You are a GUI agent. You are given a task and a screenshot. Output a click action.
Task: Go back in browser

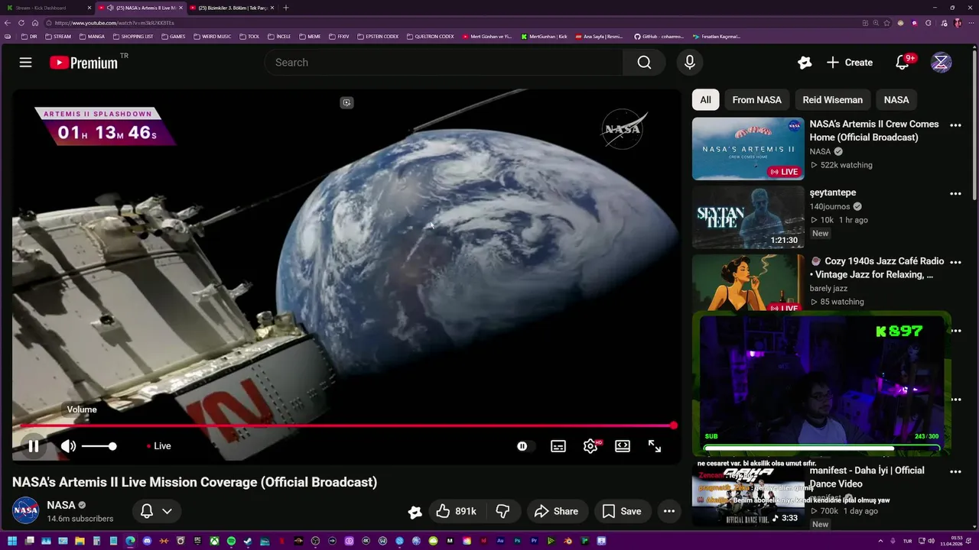click(8, 23)
